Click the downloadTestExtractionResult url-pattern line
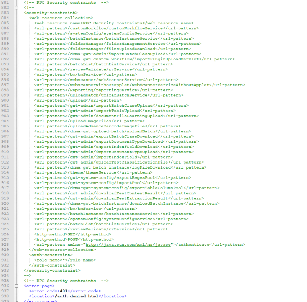This screenshot has height=302, width=307. [119, 198]
